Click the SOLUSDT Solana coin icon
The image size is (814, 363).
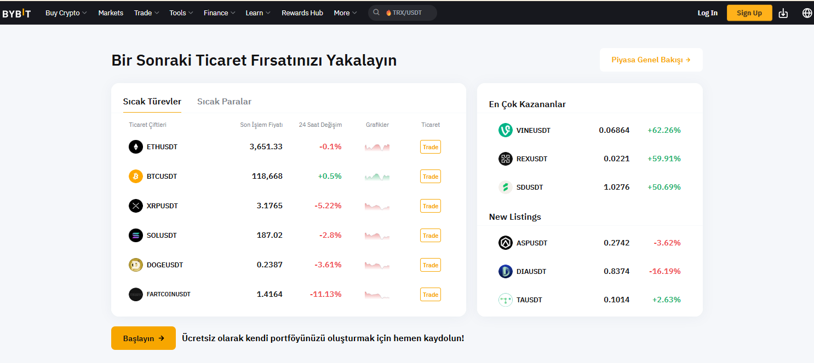(135, 236)
